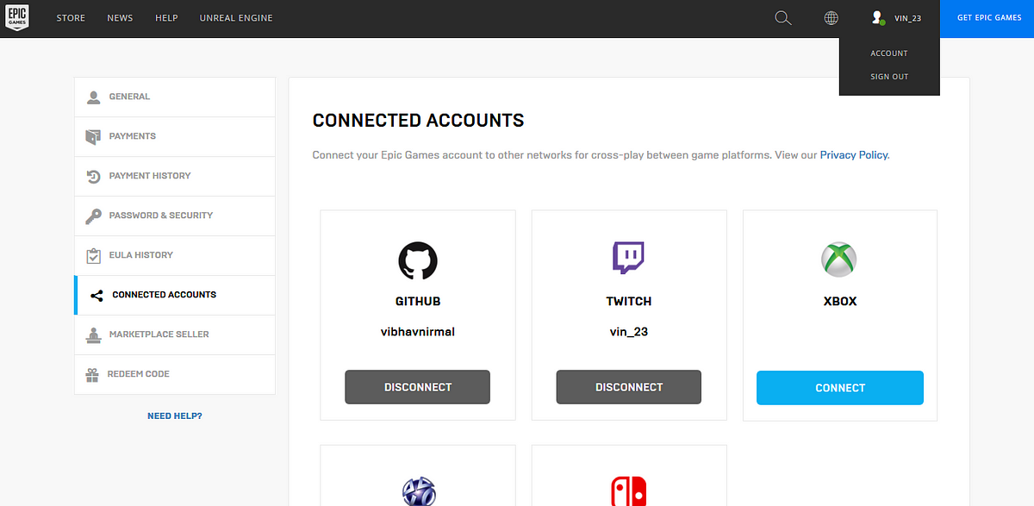This screenshot has height=506, width=1034.
Task: Connect the Xbox account
Action: coord(840,388)
